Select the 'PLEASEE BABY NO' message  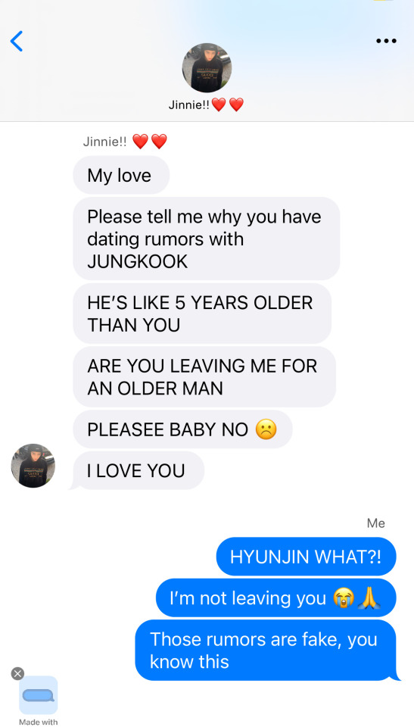(x=182, y=429)
